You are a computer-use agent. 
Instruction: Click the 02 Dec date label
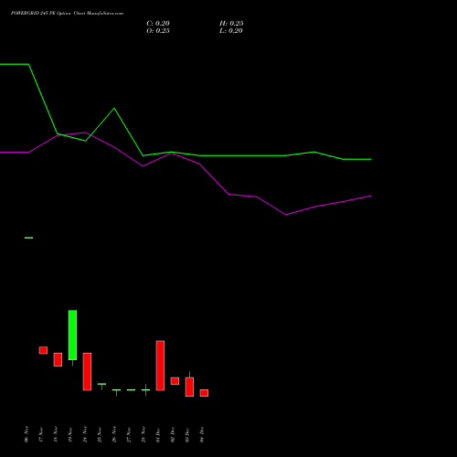[173, 434]
